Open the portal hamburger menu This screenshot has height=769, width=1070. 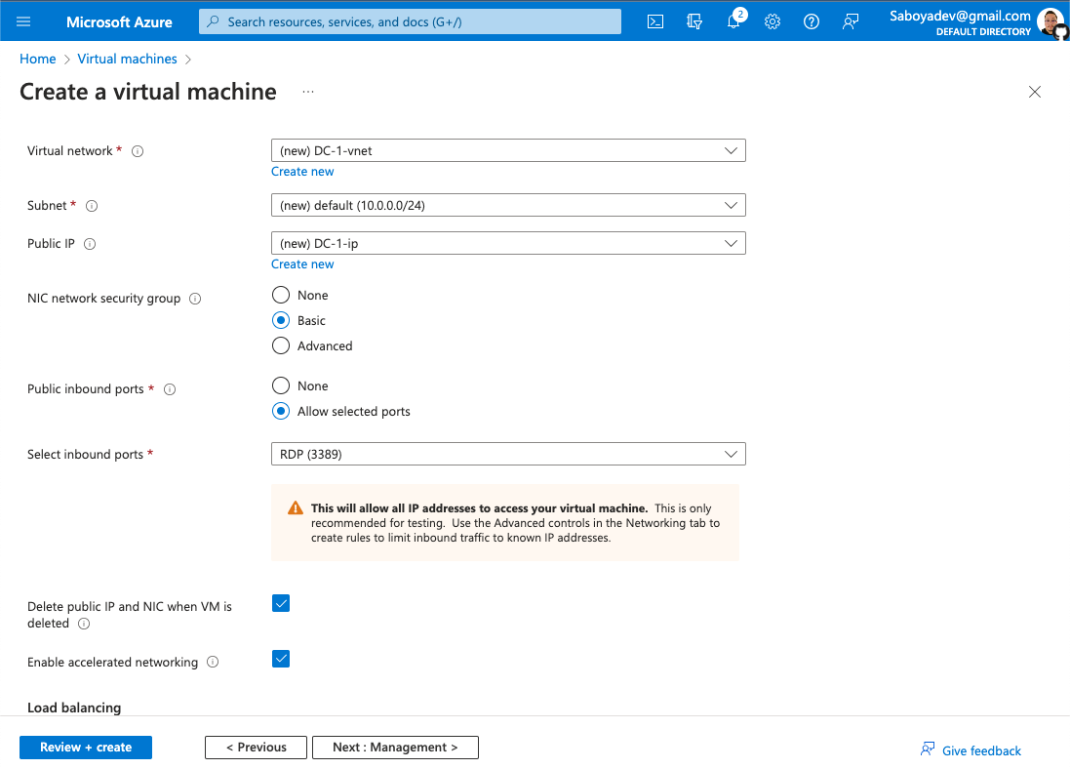(x=23, y=21)
